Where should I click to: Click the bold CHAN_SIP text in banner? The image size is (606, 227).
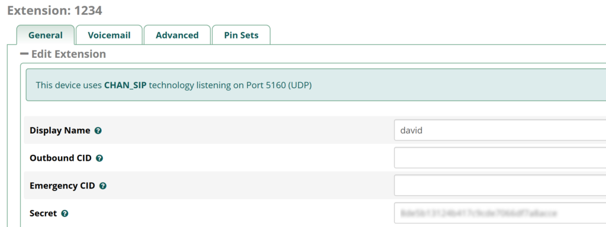125,85
